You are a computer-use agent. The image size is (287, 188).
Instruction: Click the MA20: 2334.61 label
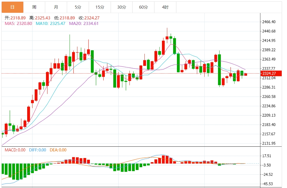click(x=84, y=24)
